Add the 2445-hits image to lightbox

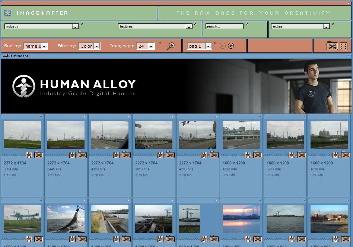pyautogui.click(x=82, y=155)
